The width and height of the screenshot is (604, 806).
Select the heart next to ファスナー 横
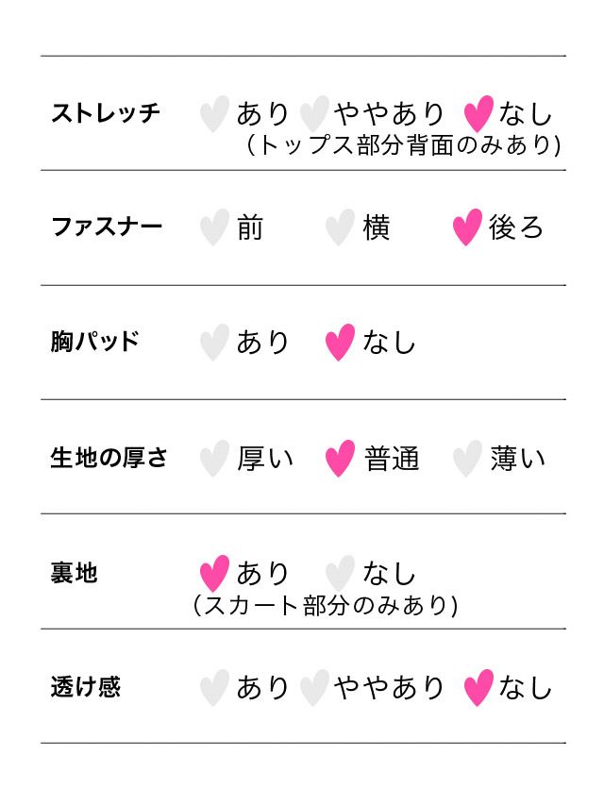tap(340, 227)
